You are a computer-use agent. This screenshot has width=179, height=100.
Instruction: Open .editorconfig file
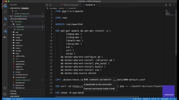coord(20,56)
